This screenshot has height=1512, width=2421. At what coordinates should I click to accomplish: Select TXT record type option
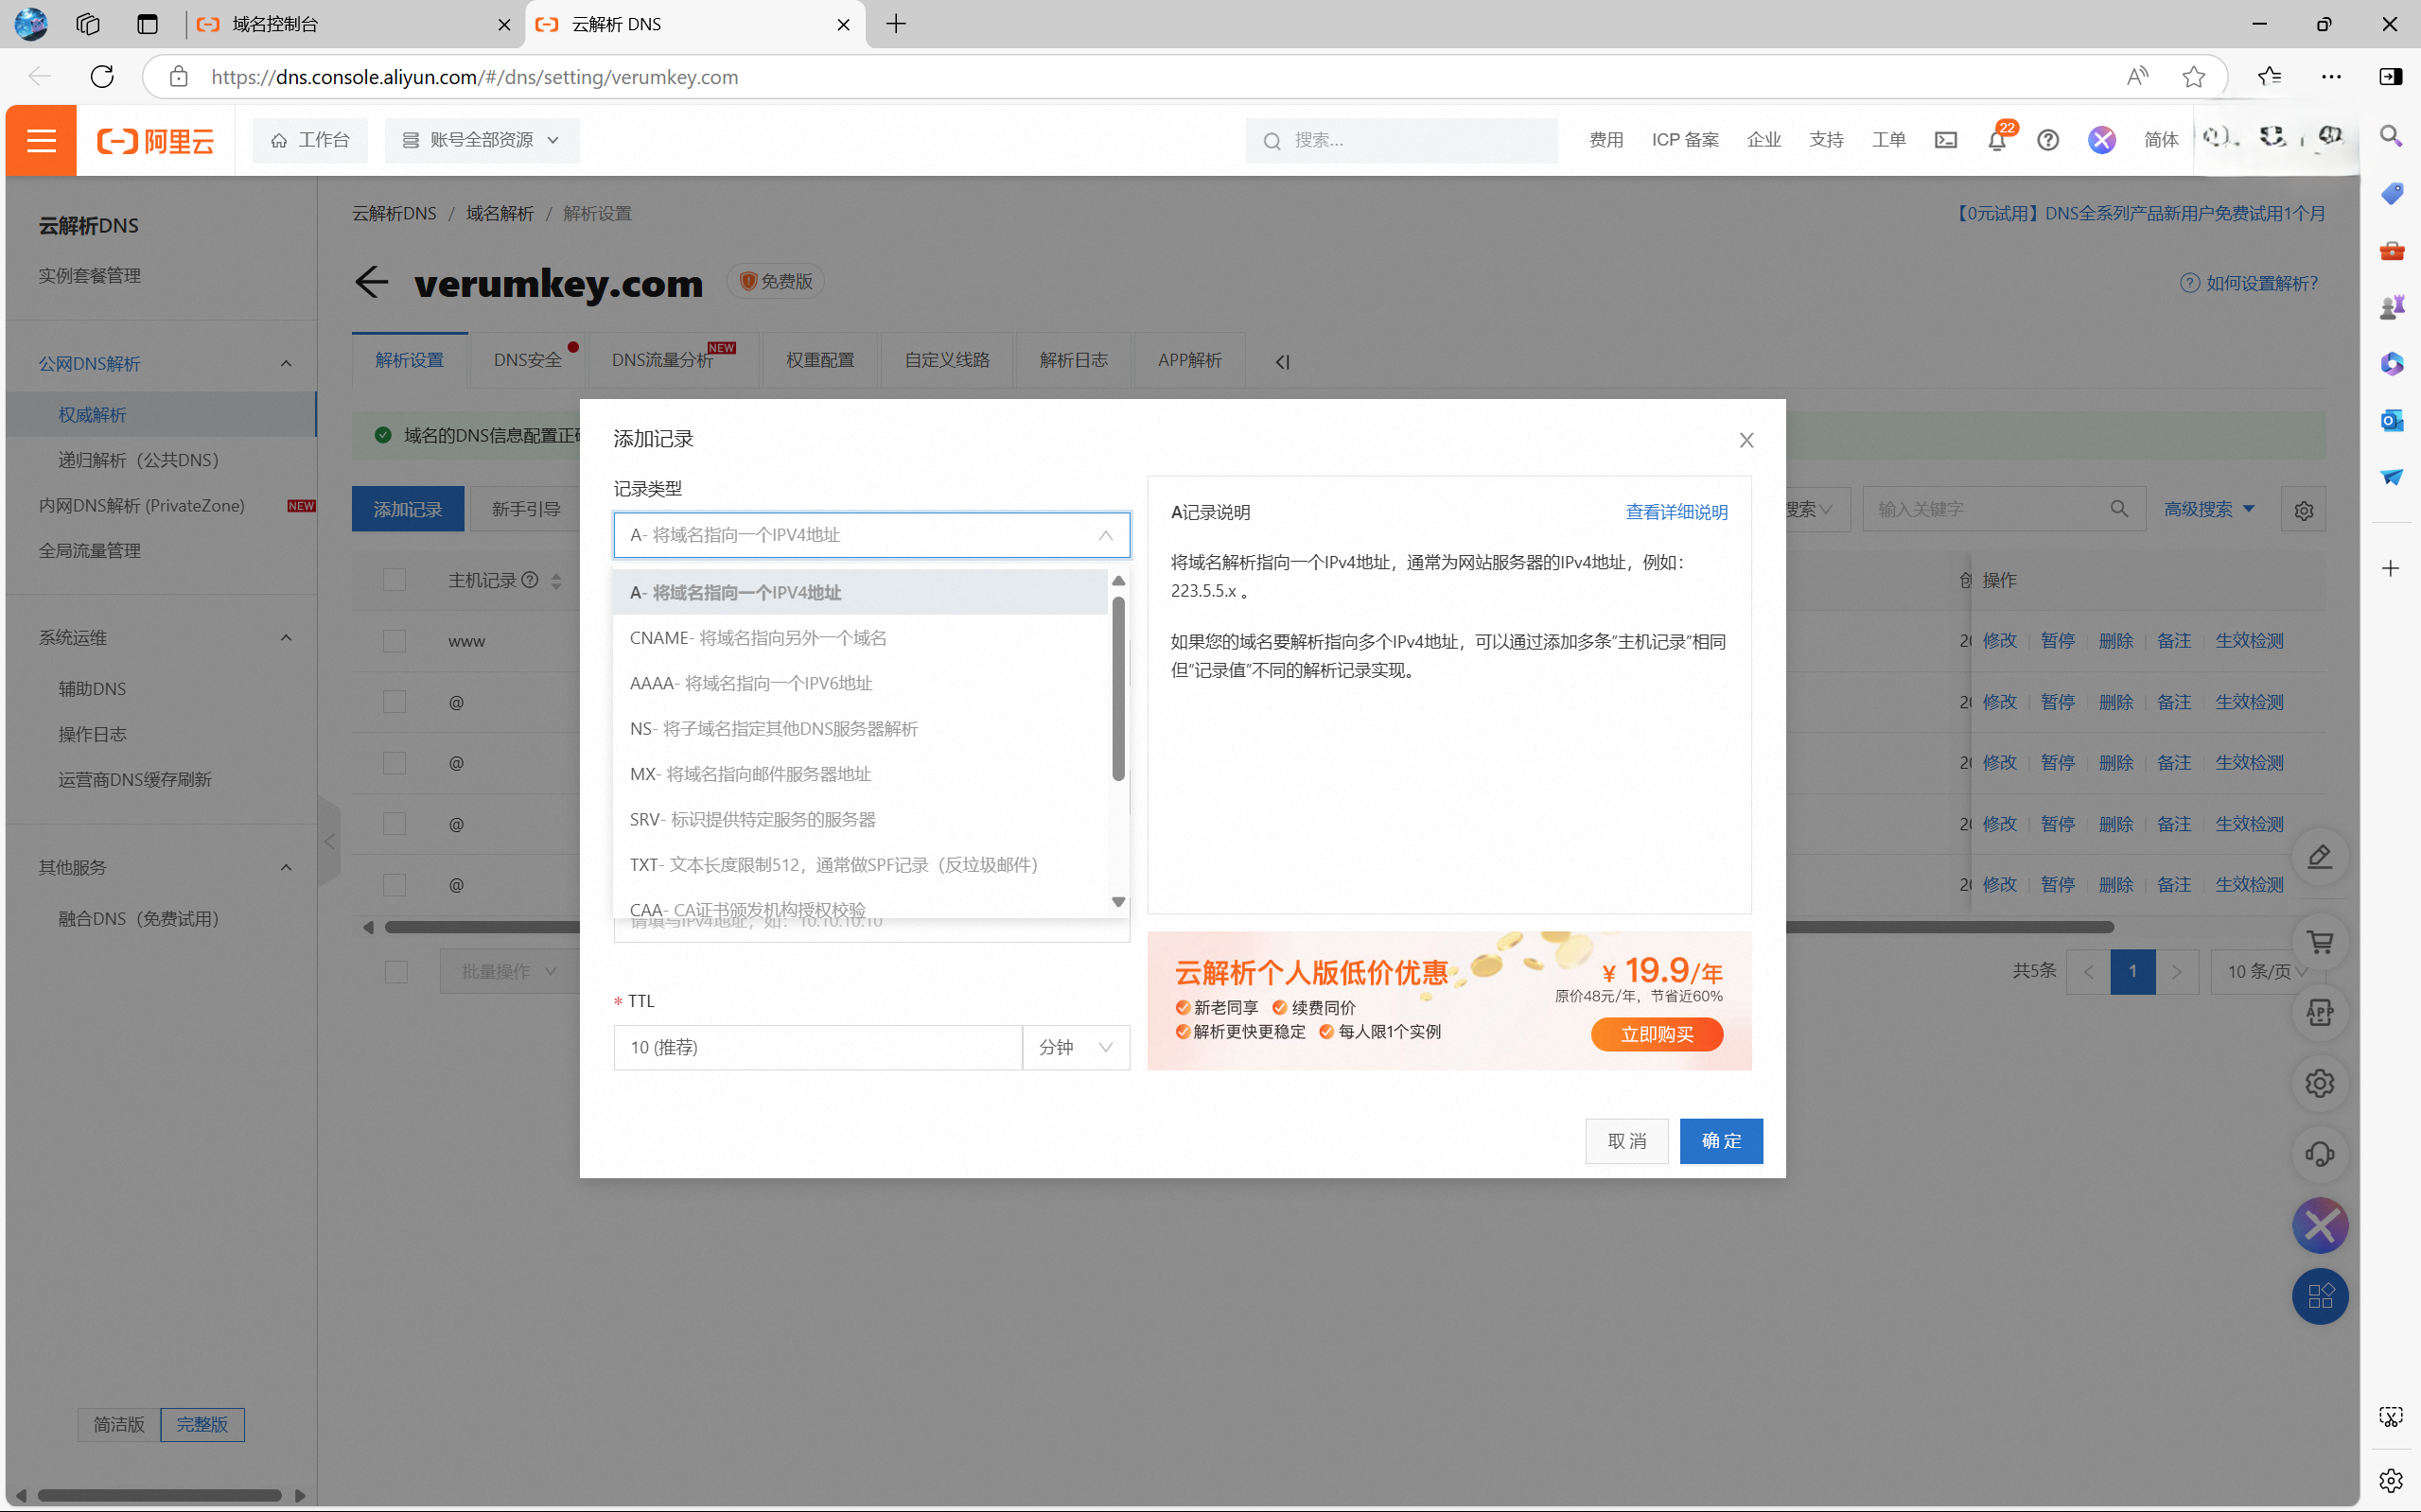point(860,865)
